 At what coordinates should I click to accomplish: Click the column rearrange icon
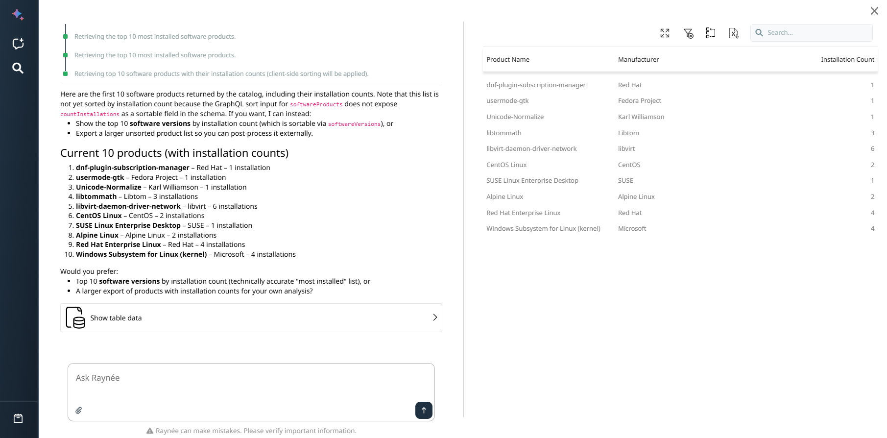(x=711, y=33)
